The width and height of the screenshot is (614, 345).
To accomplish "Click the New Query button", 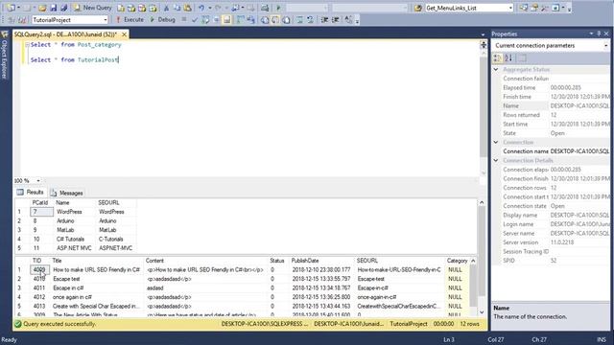I will 92,8.
